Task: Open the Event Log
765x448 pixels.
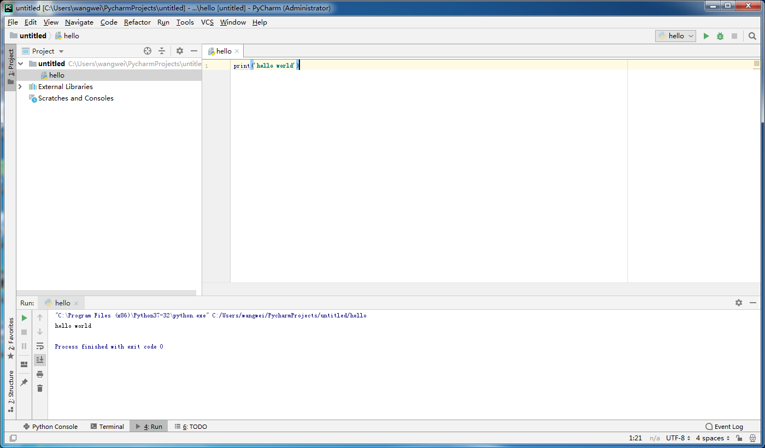Action: pos(724,427)
